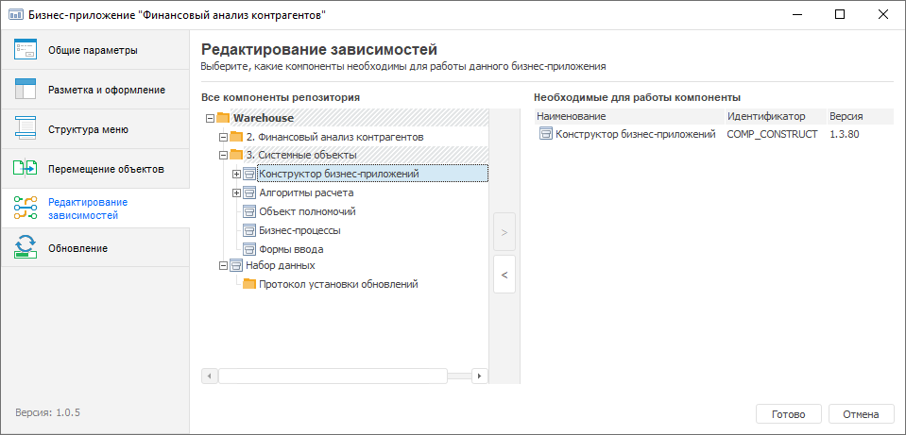The width and height of the screenshot is (906, 435).
Task: Click the Алгоритмы расчета component icon
Action: click(x=249, y=192)
